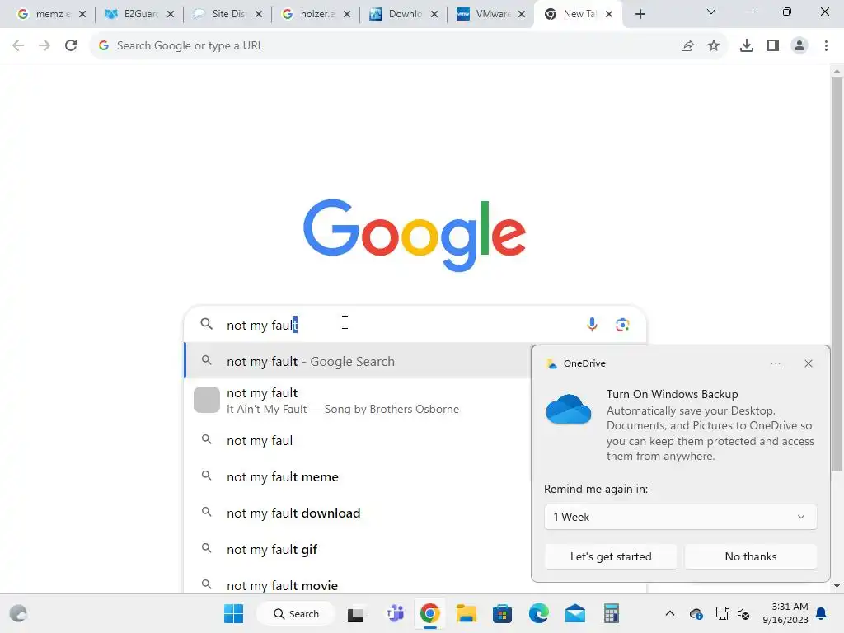844x633 pixels.
Task: Click the page vertical scrollbar
Action: [837, 274]
